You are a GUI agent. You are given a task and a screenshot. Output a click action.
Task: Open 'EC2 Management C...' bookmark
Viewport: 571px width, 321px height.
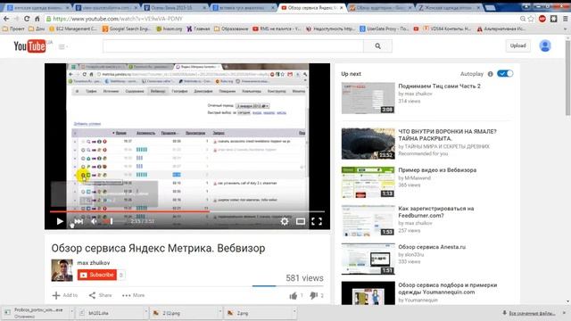[x=73, y=29]
